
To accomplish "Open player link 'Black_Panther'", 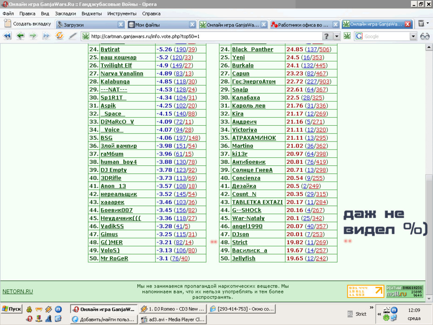I will [252, 49].
